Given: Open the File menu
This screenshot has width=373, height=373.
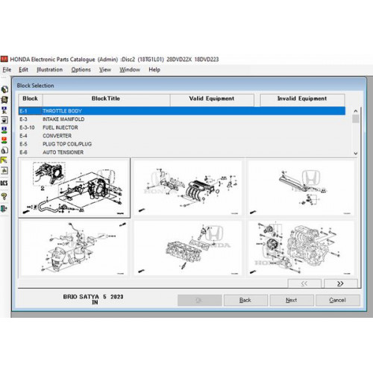Looking at the screenshot, I should point(7,69).
